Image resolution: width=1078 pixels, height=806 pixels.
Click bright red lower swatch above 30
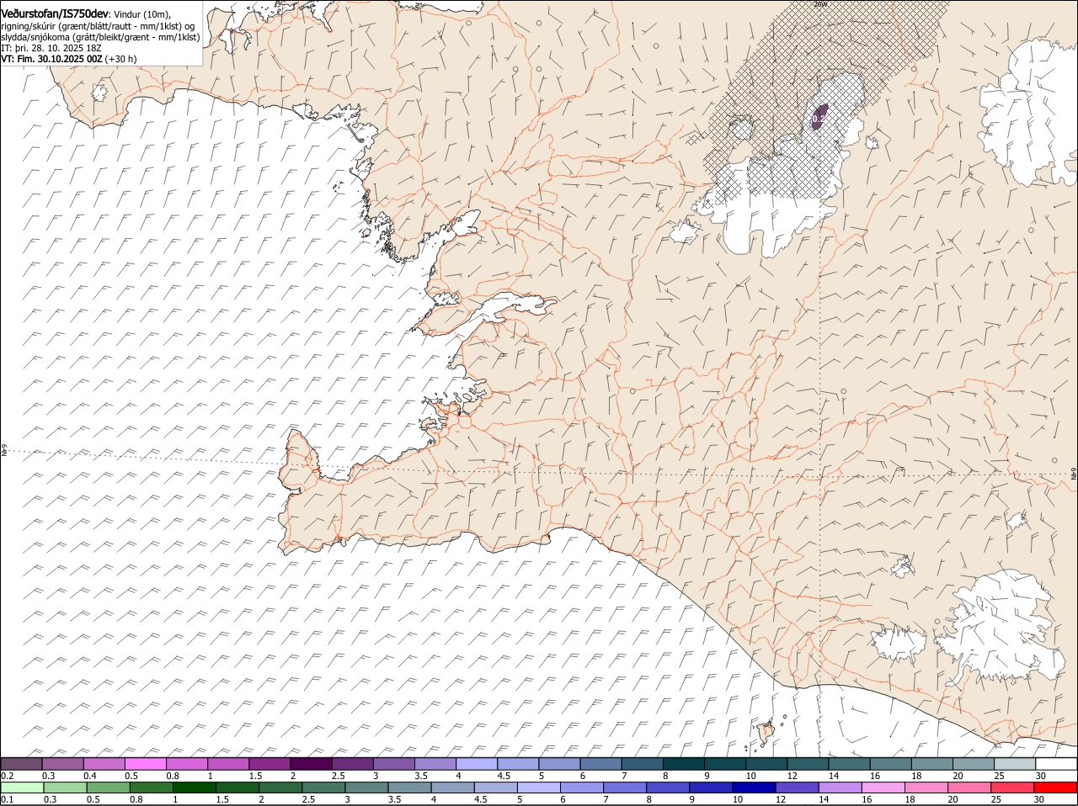coord(1054,787)
